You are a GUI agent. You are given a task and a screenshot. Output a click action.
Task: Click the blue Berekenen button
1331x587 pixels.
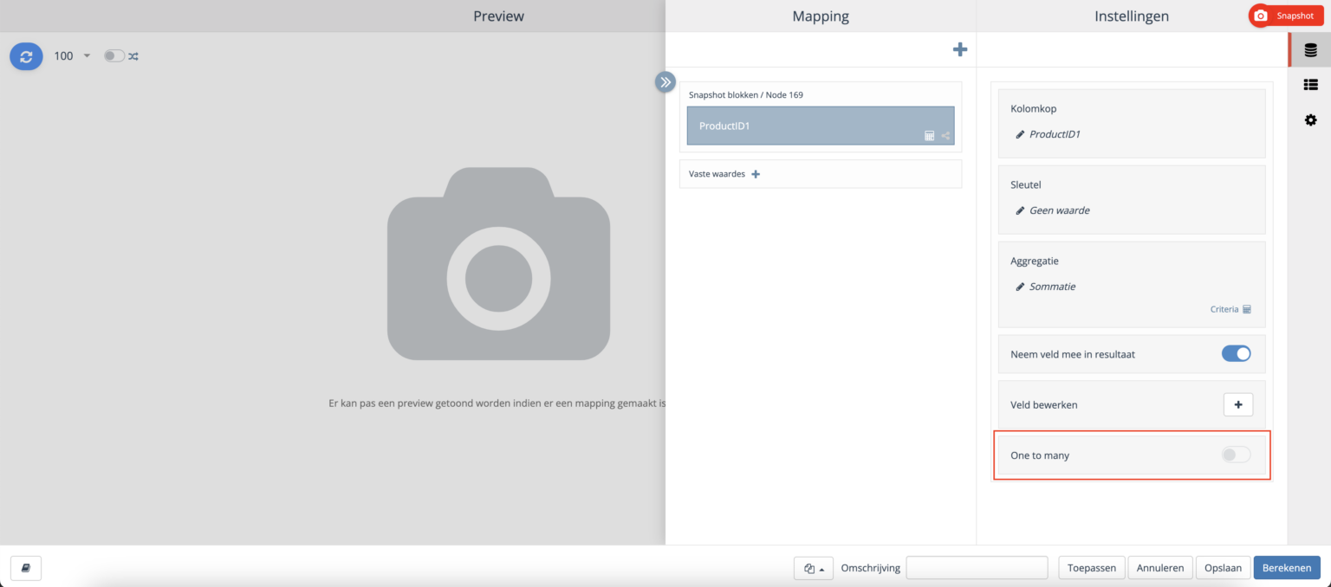1287,568
